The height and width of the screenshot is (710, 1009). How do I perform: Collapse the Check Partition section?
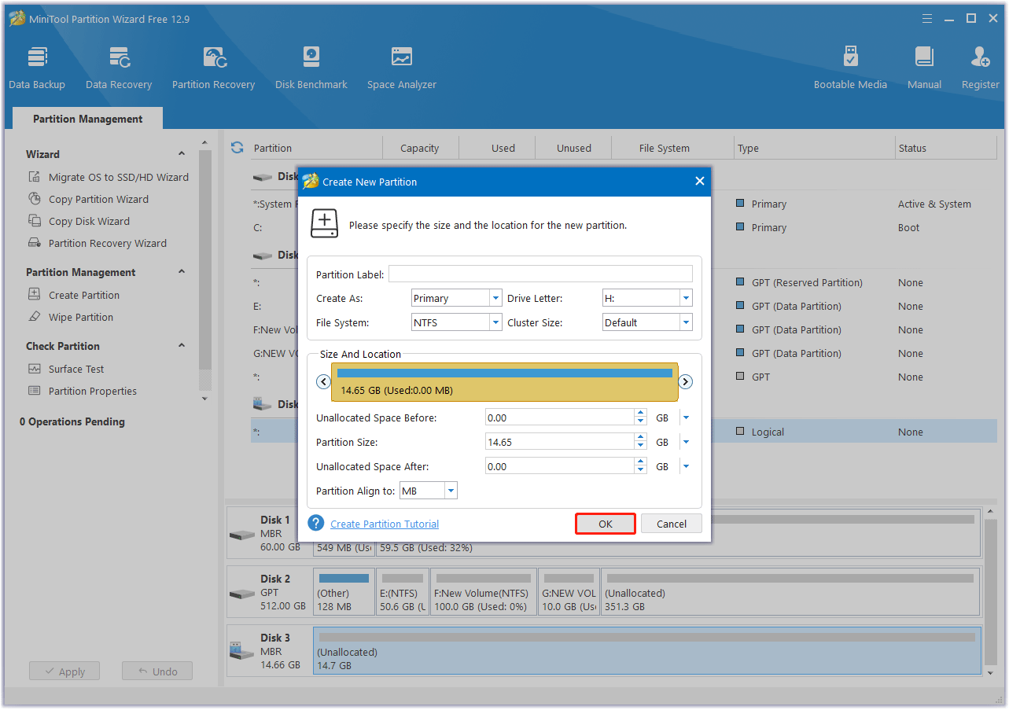coord(182,346)
